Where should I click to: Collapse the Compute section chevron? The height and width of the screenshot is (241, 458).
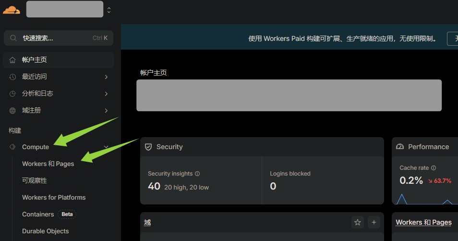106,147
